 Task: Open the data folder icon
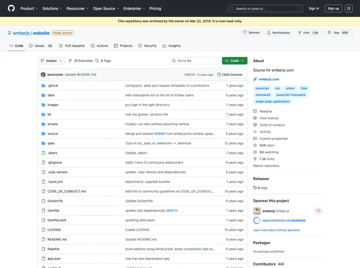point(43,95)
